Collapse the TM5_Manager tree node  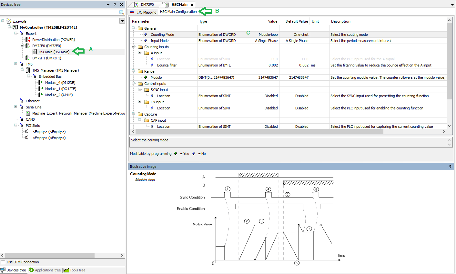click(22, 70)
